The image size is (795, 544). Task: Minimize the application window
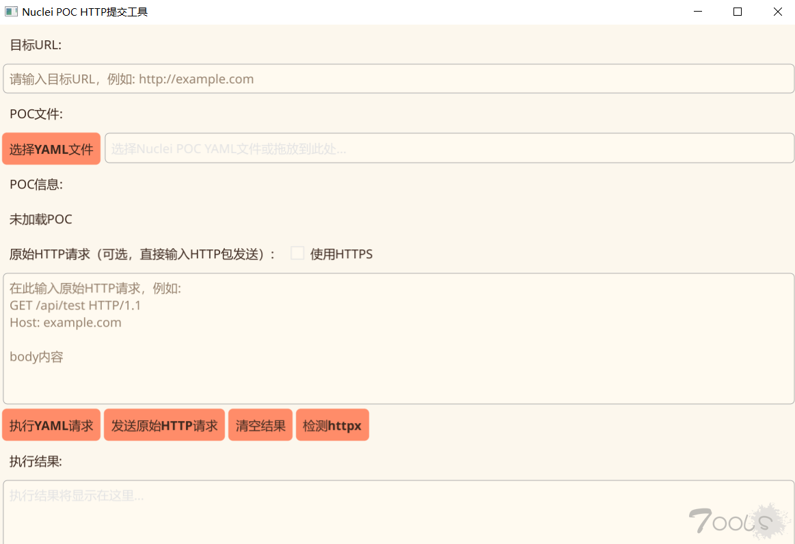click(696, 11)
